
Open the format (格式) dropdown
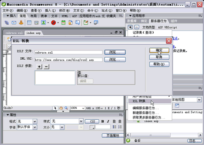pos(35,121)
